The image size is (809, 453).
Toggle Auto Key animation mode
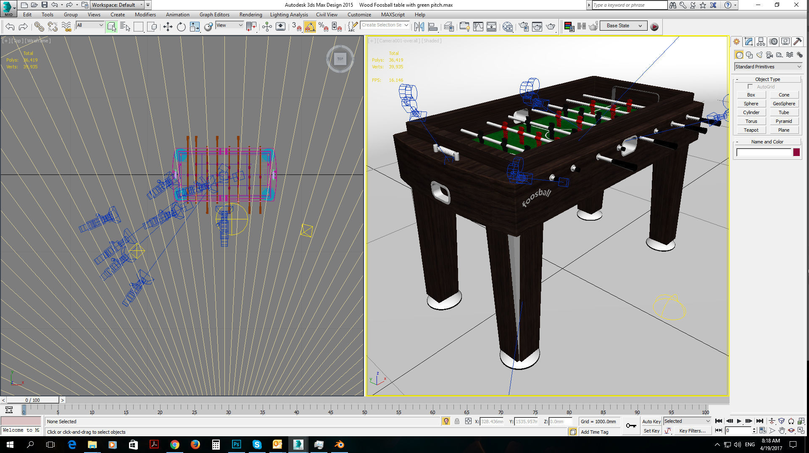[x=651, y=422]
